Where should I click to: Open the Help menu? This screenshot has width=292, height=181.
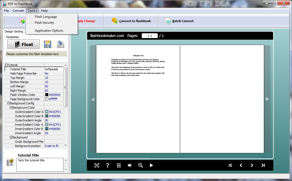[44, 11]
